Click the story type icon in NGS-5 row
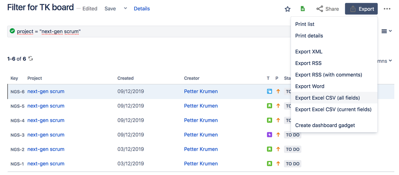The width and height of the screenshot is (399, 175). point(270,106)
